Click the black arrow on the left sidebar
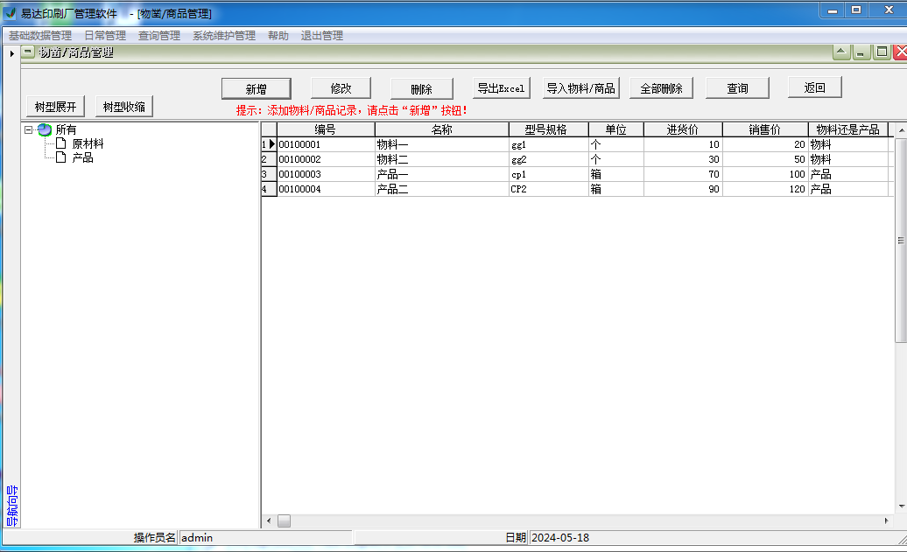The width and height of the screenshot is (907, 552). click(11, 53)
